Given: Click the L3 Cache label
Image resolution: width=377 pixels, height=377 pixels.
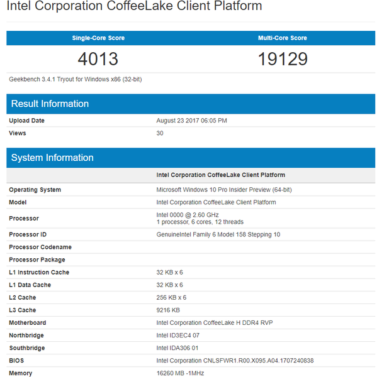Looking at the screenshot, I should [23, 310].
